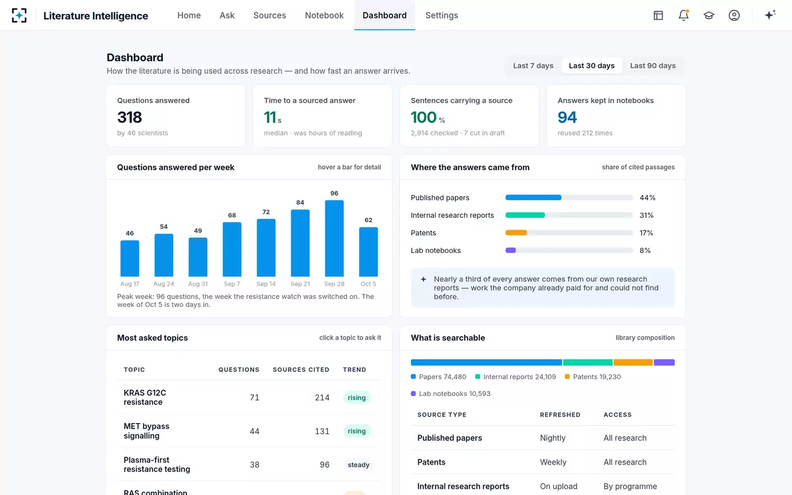Image resolution: width=792 pixels, height=495 pixels.
Task: Open the user account profile icon
Action: (734, 15)
